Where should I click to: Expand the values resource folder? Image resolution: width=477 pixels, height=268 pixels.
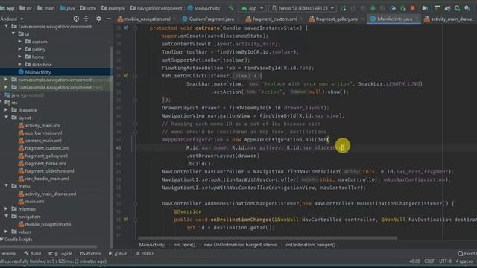(x=6, y=232)
